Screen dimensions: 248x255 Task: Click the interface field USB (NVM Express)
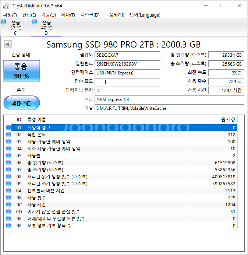coord(128,73)
